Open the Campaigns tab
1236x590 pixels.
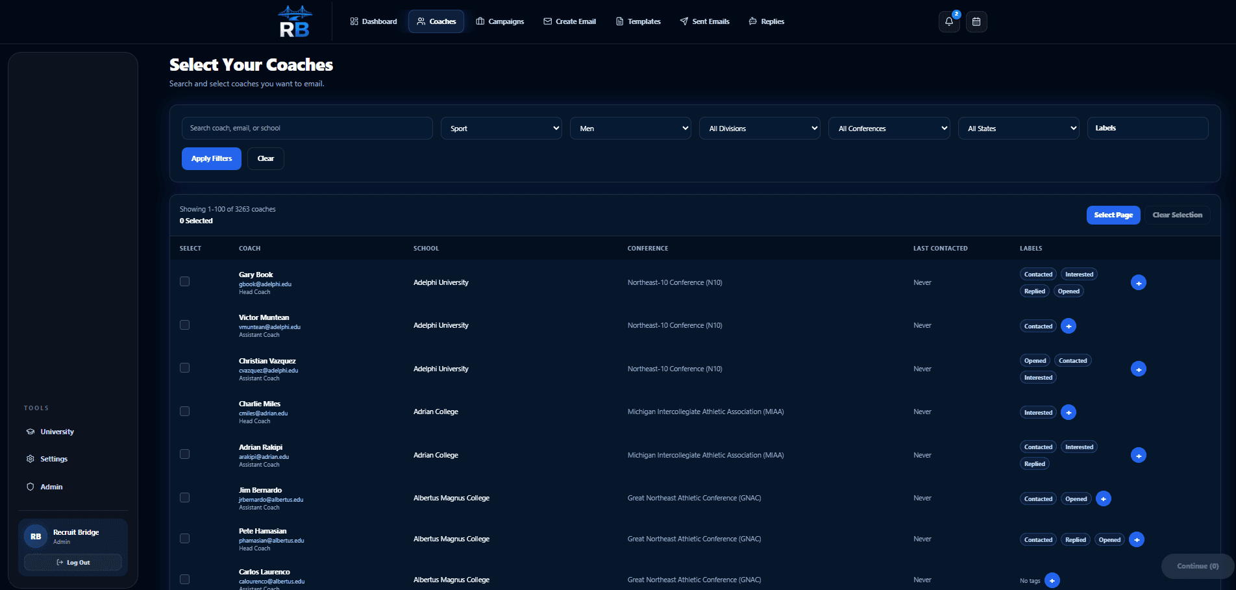pos(500,21)
